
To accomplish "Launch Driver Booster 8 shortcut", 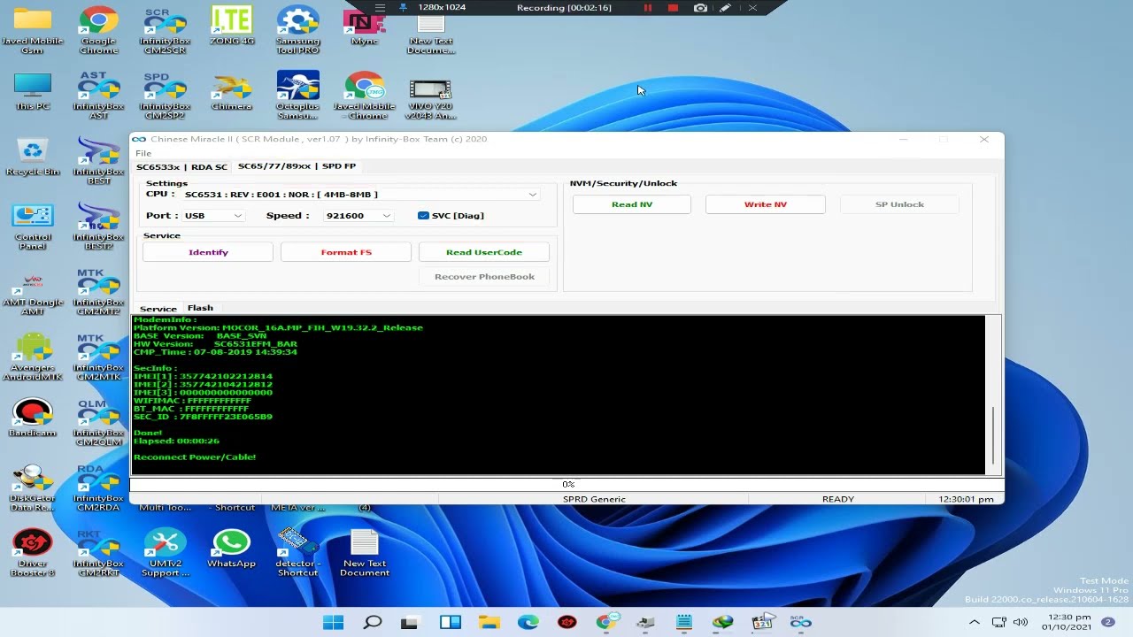I will point(33,554).
